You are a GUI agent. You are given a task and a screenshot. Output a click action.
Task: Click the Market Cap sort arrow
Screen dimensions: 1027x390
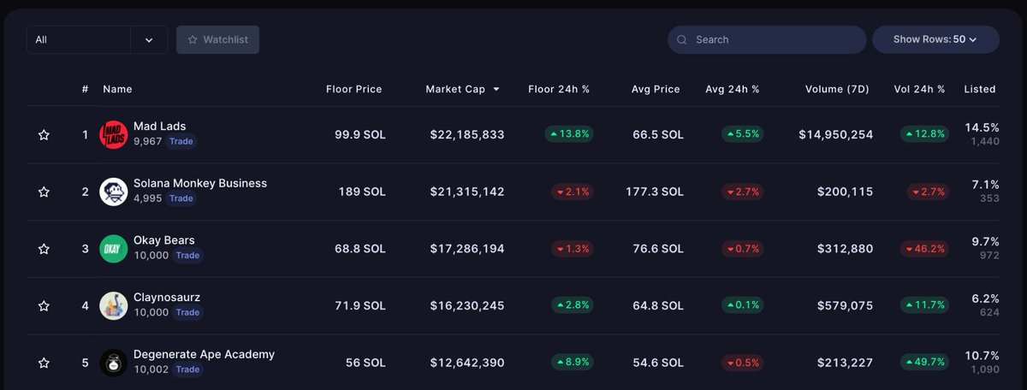[x=496, y=89]
